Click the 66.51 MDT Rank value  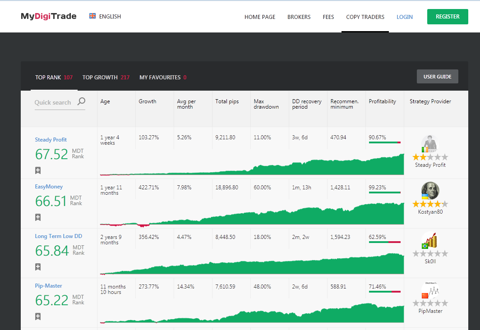(x=51, y=201)
